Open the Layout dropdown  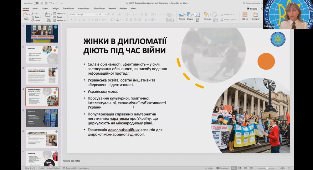point(59,13)
